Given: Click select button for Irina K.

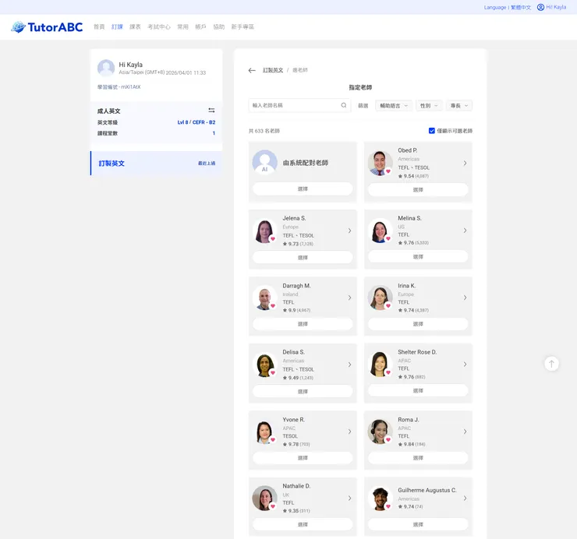Looking at the screenshot, I should 418,324.
